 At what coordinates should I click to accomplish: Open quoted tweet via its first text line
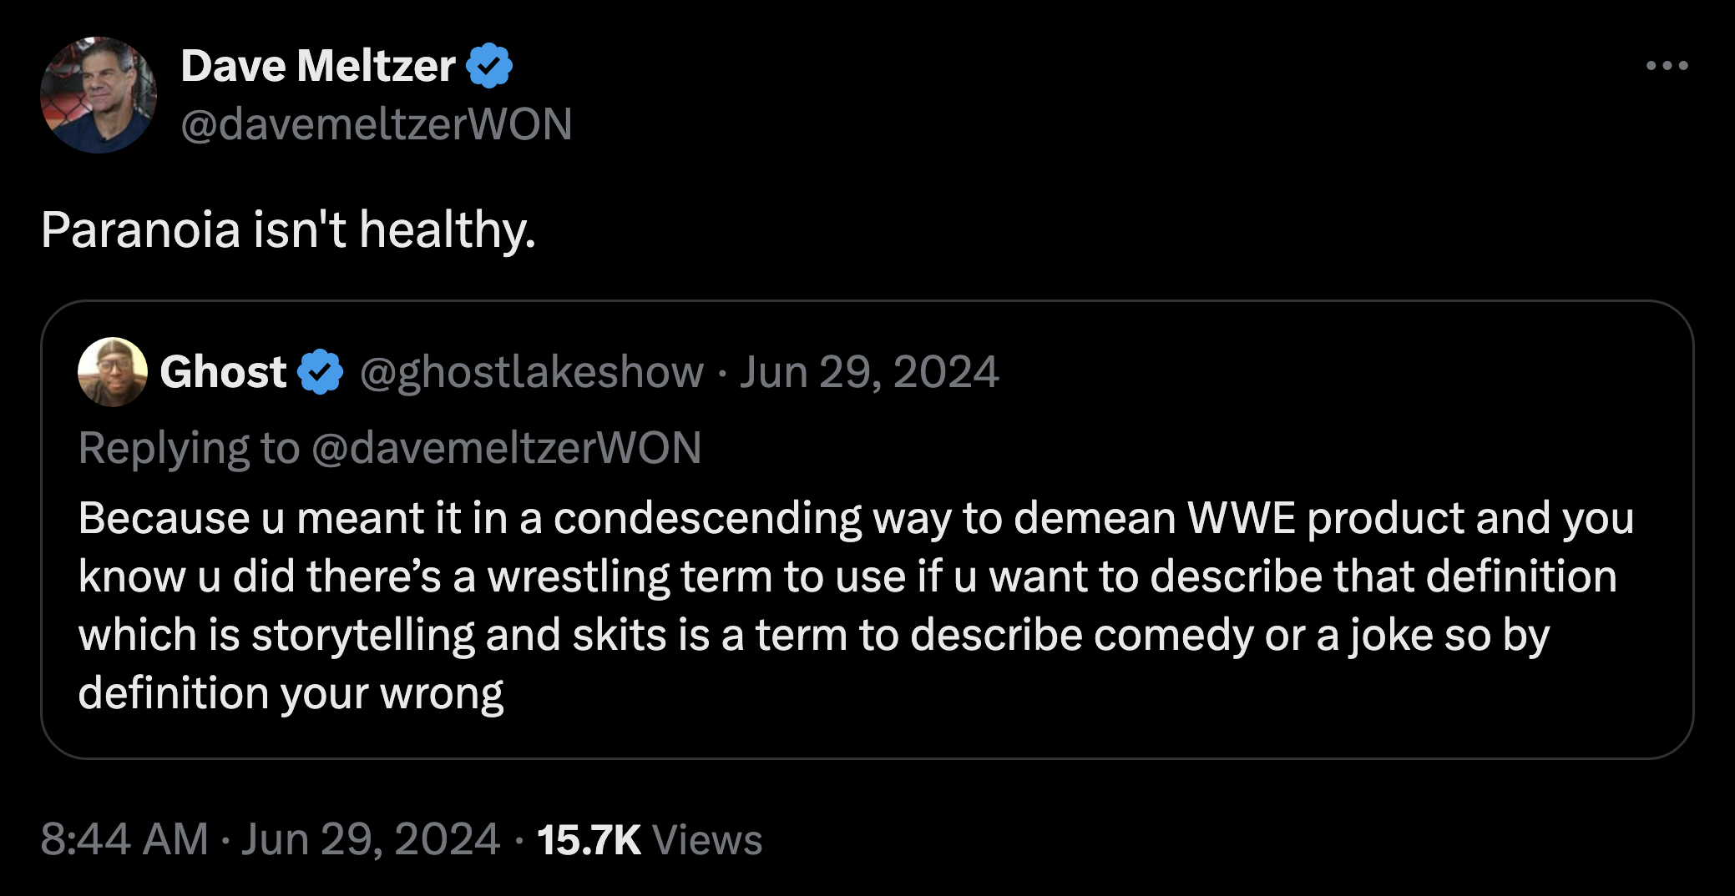(855, 518)
